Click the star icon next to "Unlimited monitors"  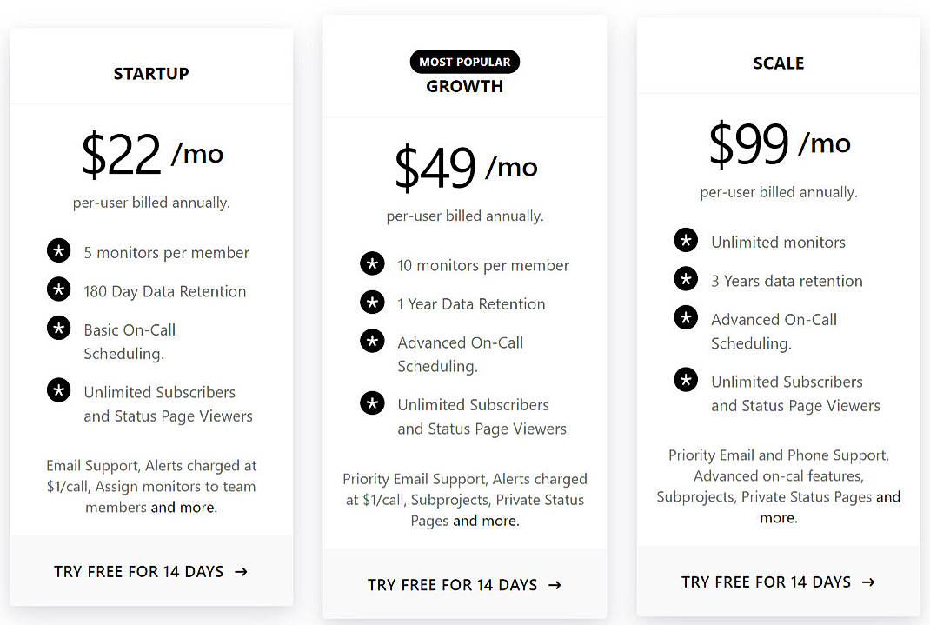[x=686, y=242]
